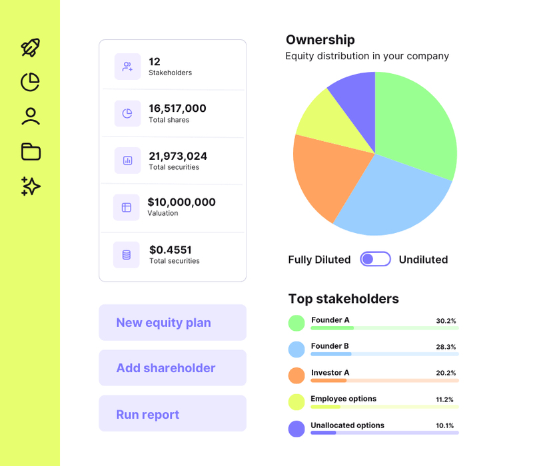Open the folder icon in the sidebar
The image size is (533, 466).
(30, 152)
